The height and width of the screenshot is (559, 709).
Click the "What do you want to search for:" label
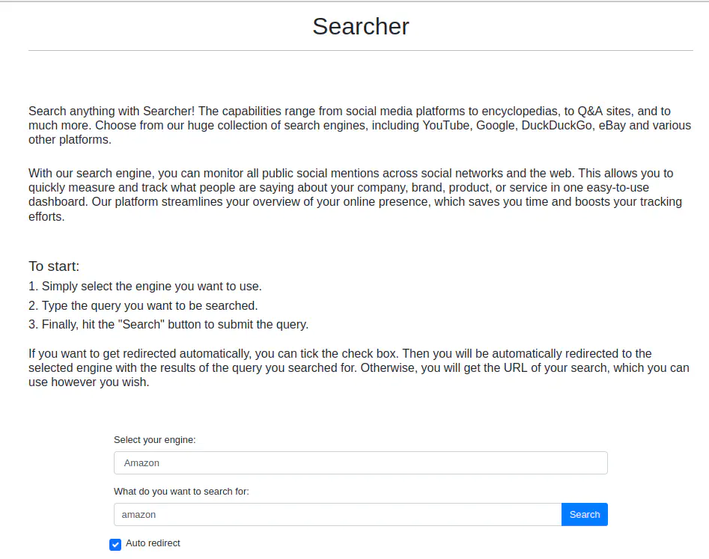(x=181, y=492)
